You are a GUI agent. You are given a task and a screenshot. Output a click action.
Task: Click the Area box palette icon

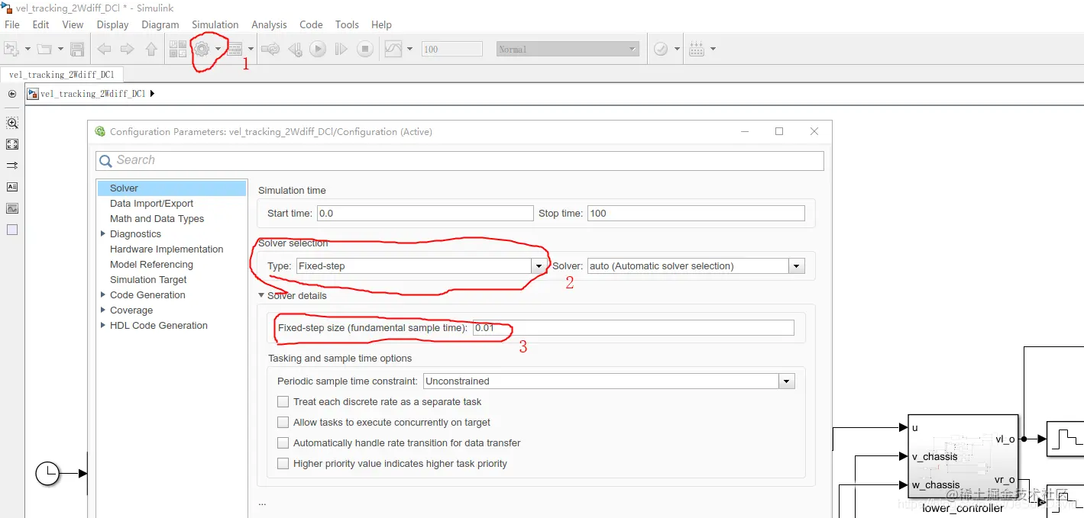click(x=12, y=229)
